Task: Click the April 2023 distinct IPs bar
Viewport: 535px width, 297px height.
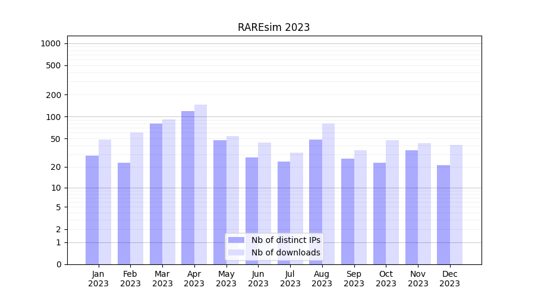Action: tap(188, 187)
